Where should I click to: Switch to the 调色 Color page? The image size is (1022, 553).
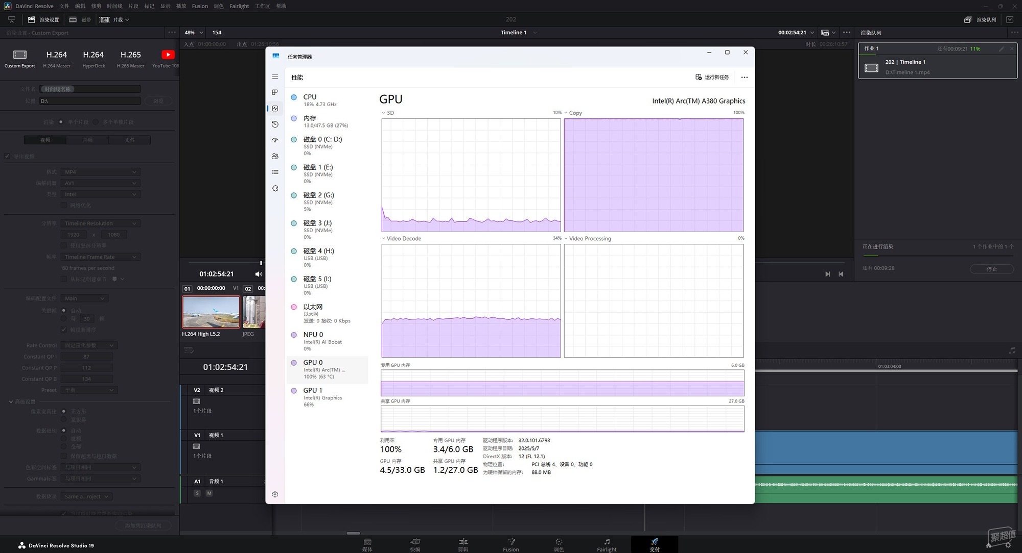click(x=559, y=544)
